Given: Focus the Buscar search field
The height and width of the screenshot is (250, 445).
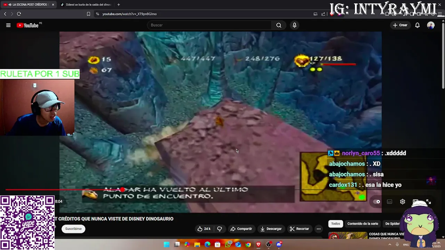Looking at the screenshot, I should click(210, 25).
